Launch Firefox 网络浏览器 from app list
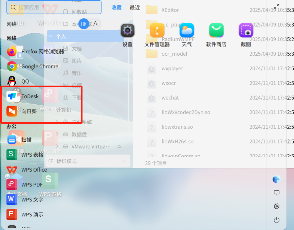The height and width of the screenshot is (230, 294). click(x=35, y=51)
